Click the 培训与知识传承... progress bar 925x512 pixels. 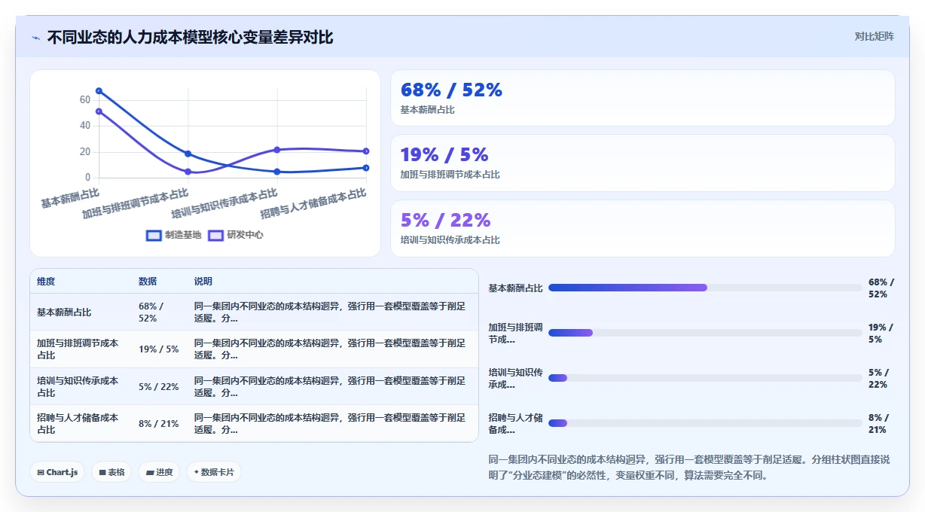tap(705, 378)
